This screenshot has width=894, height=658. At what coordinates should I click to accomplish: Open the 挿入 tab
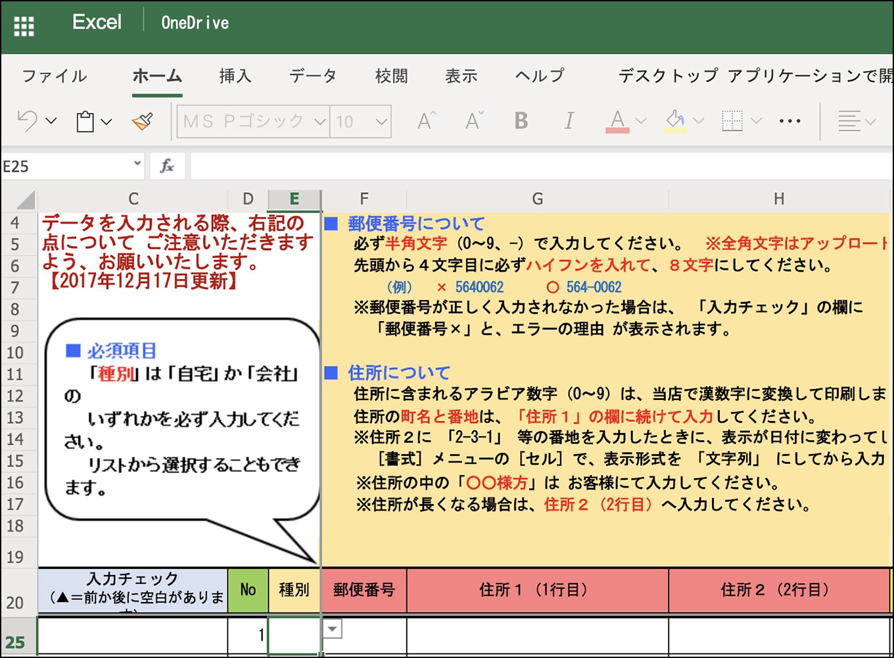click(235, 76)
